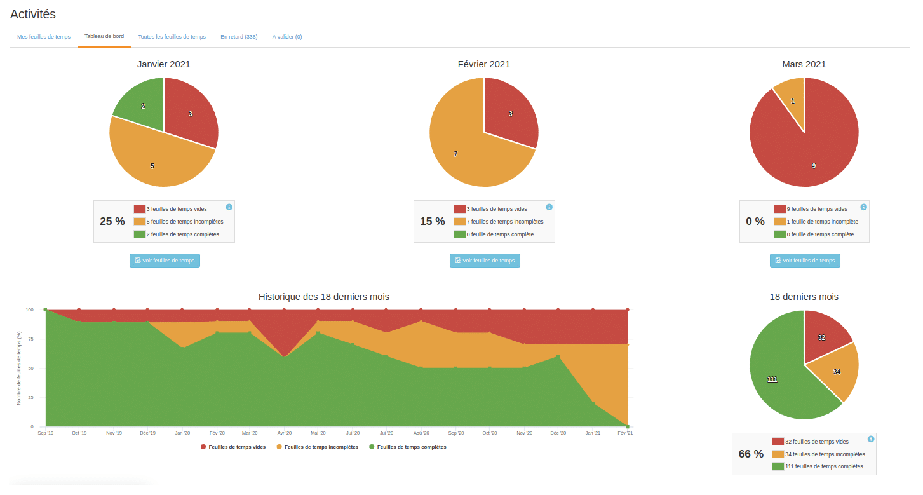Screen dimensions: 923x495
Task: Click the red color swatch in Janvier 2021 legend
Action: tap(140, 209)
